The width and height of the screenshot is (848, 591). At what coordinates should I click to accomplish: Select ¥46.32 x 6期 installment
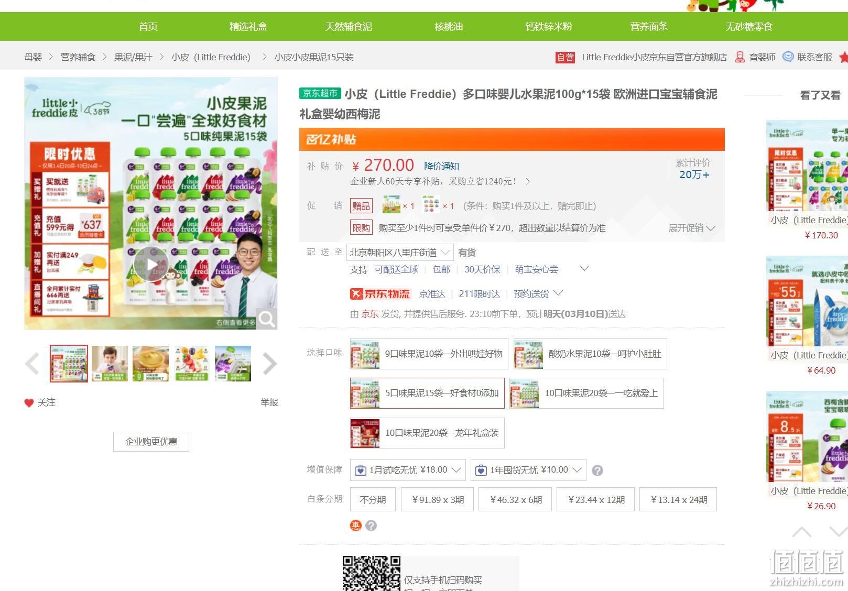[x=516, y=500]
